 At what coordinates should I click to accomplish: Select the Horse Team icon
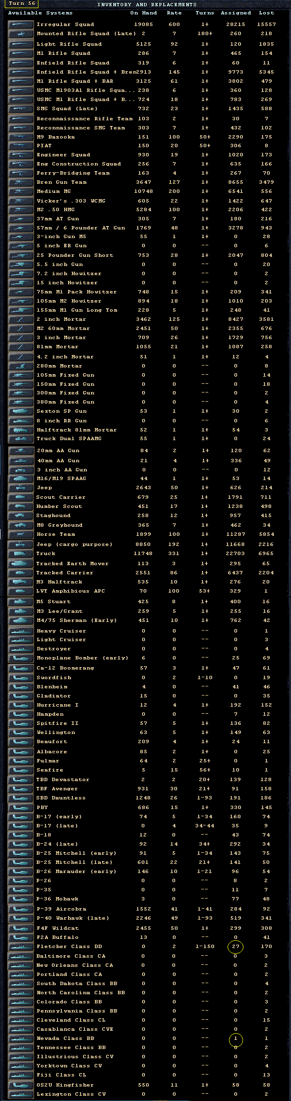[21, 534]
